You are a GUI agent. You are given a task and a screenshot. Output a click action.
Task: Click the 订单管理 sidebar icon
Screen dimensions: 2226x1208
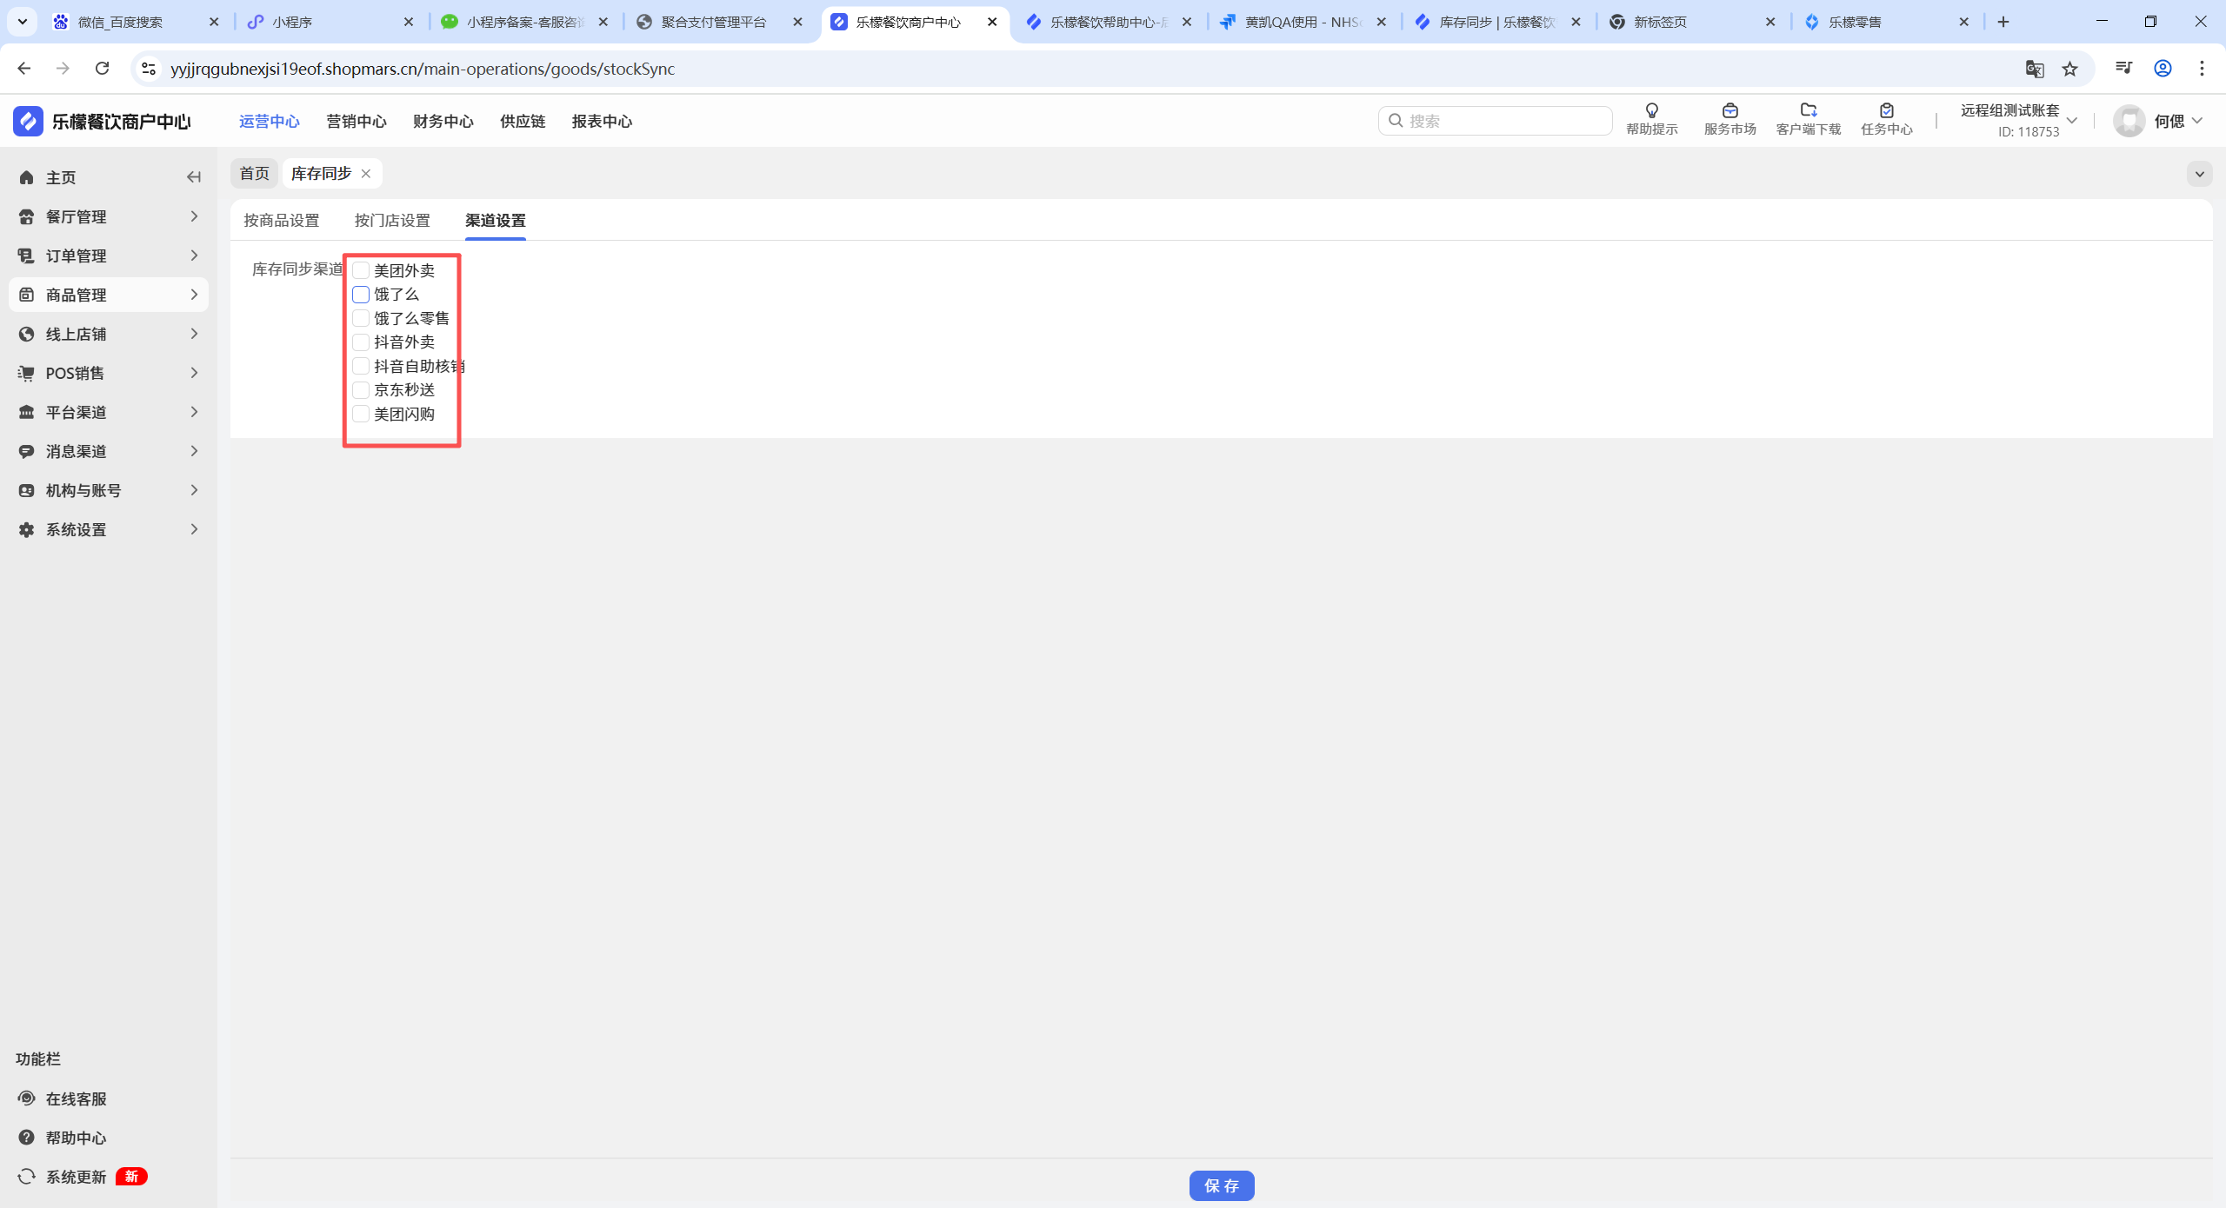27,256
